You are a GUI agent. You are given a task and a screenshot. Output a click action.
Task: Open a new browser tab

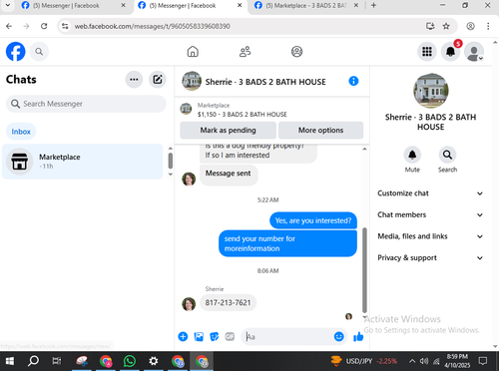pos(373,5)
